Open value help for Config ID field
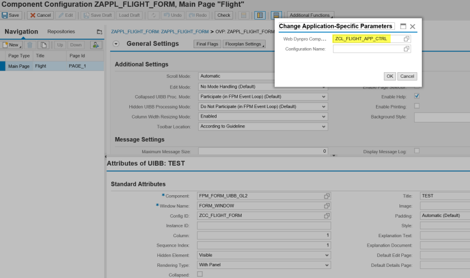Image resolution: width=470 pixels, height=278 pixels. 327,216
